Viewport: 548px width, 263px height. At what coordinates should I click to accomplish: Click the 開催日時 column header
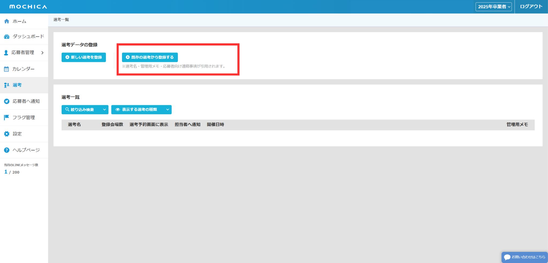click(x=215, y=125)
